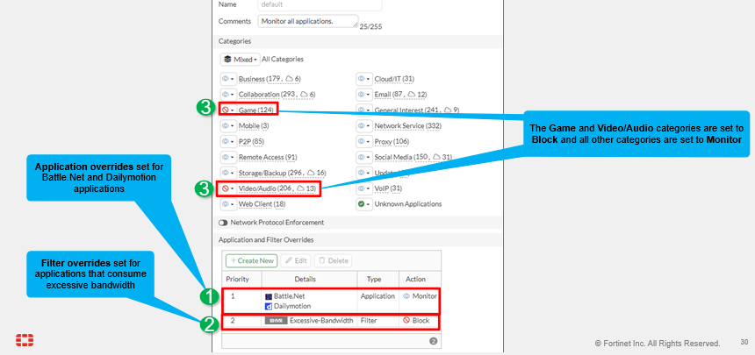The height and width of the screenshot is (355, 755).
Task: Open the Remote Access action dropdown
Action: (228, 157)
